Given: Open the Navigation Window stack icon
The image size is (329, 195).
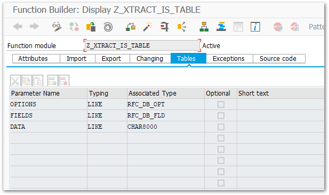Looking at the screenshot, I should coord(221,27).
